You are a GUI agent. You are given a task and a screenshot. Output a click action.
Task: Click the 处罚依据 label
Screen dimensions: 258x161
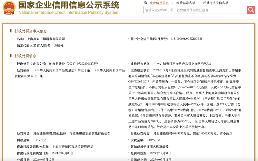24,70
